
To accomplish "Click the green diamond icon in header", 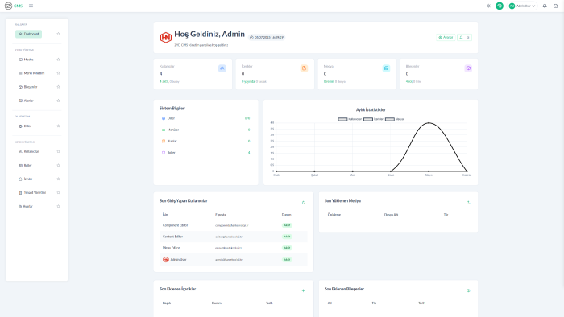I will click(x=500, y=6).
